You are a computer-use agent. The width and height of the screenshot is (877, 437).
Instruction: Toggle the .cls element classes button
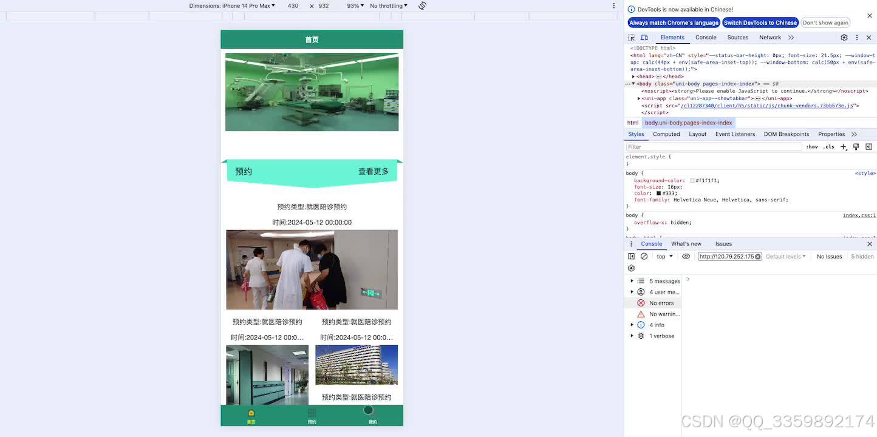829,147
